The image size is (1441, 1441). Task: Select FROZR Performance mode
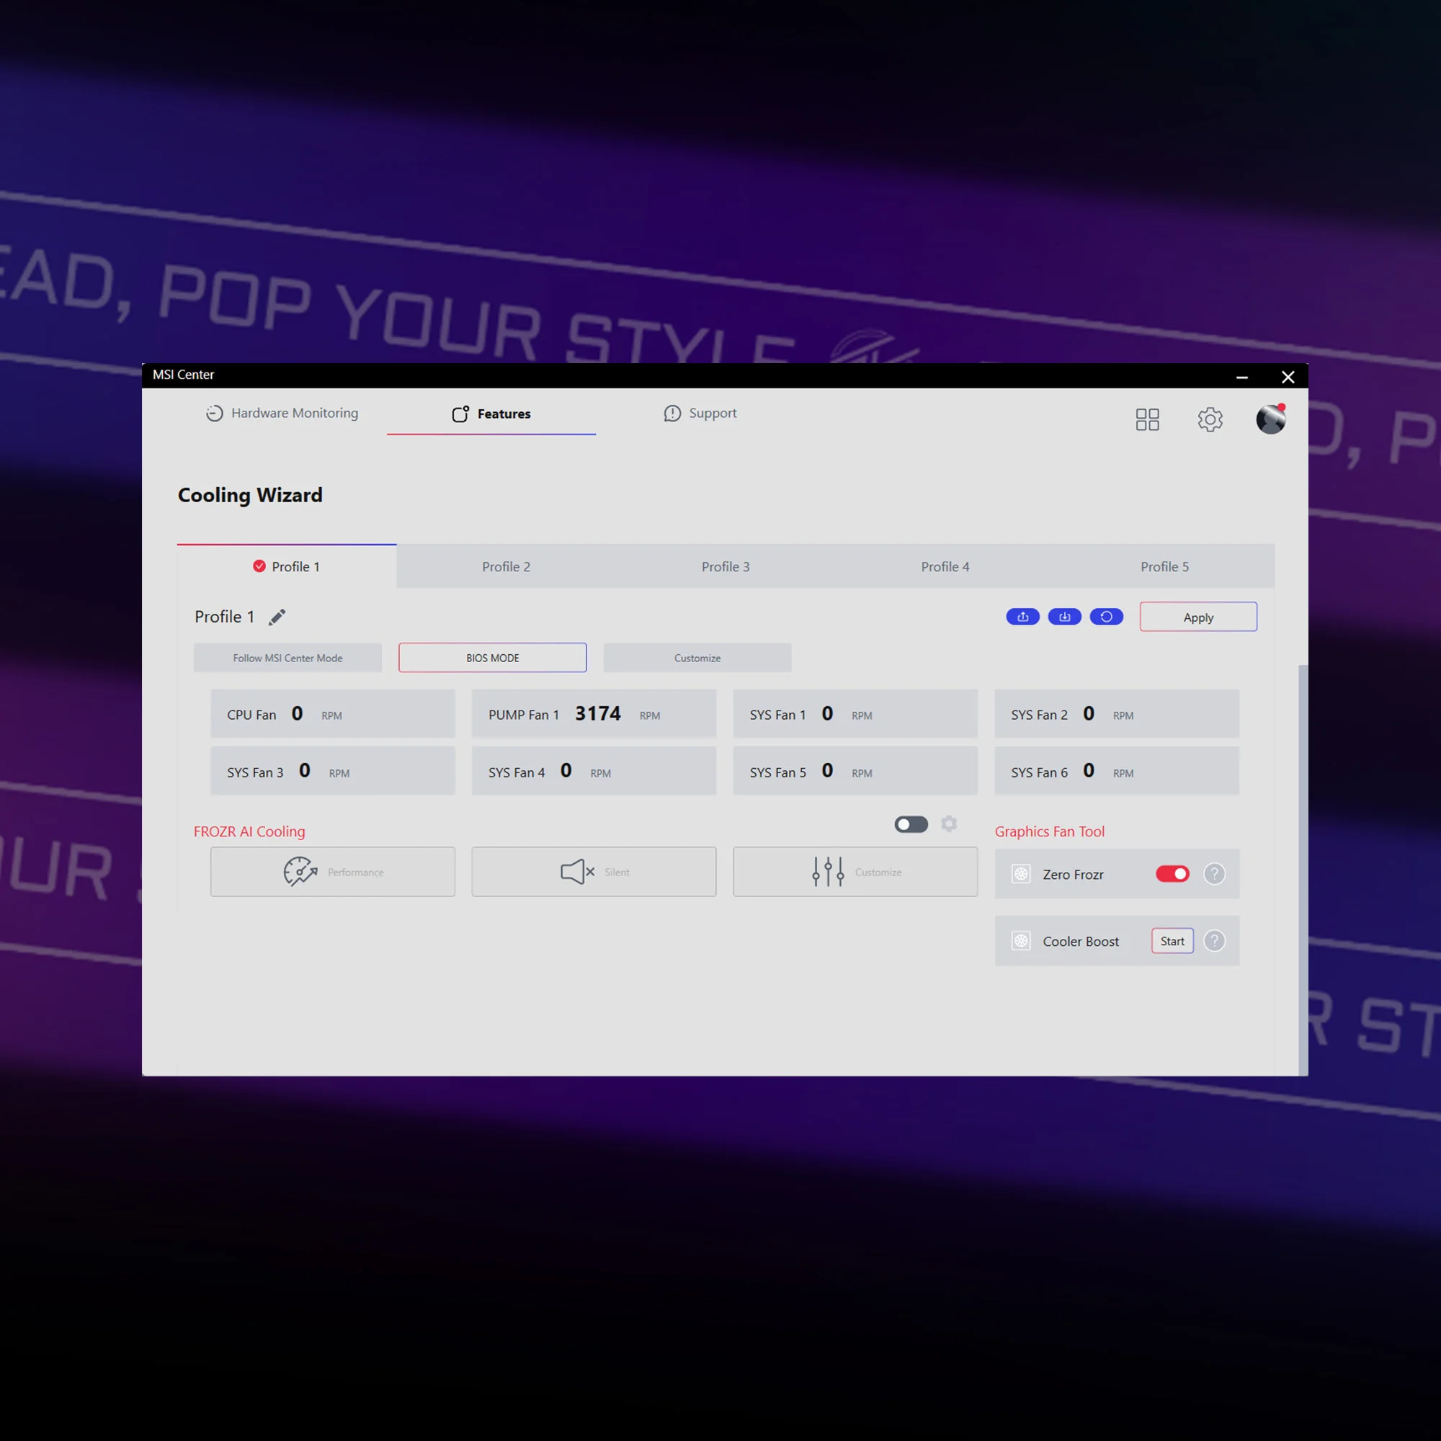(x=333, y=871)
